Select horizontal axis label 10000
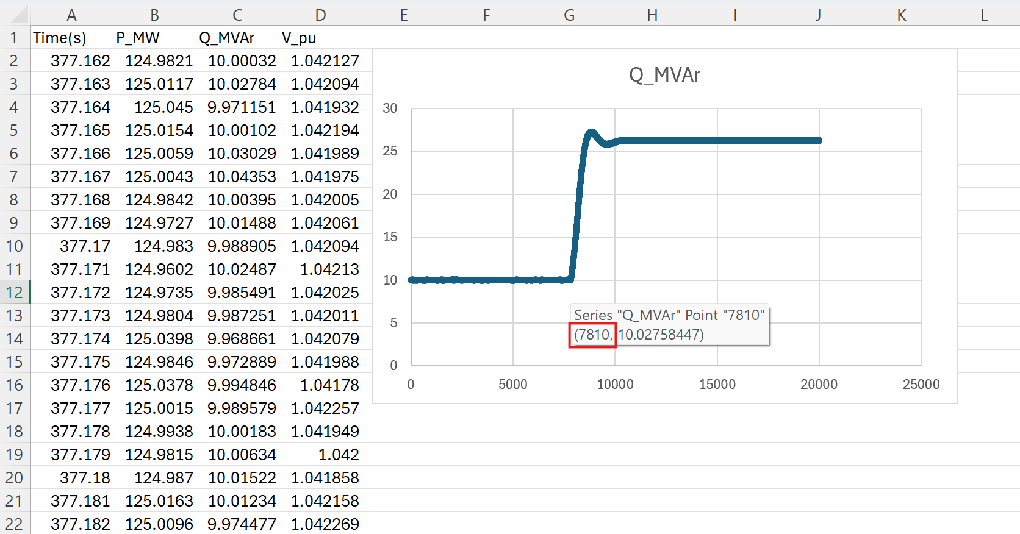The width and height of the screenshot is (1020, 534). coord(615,385)
